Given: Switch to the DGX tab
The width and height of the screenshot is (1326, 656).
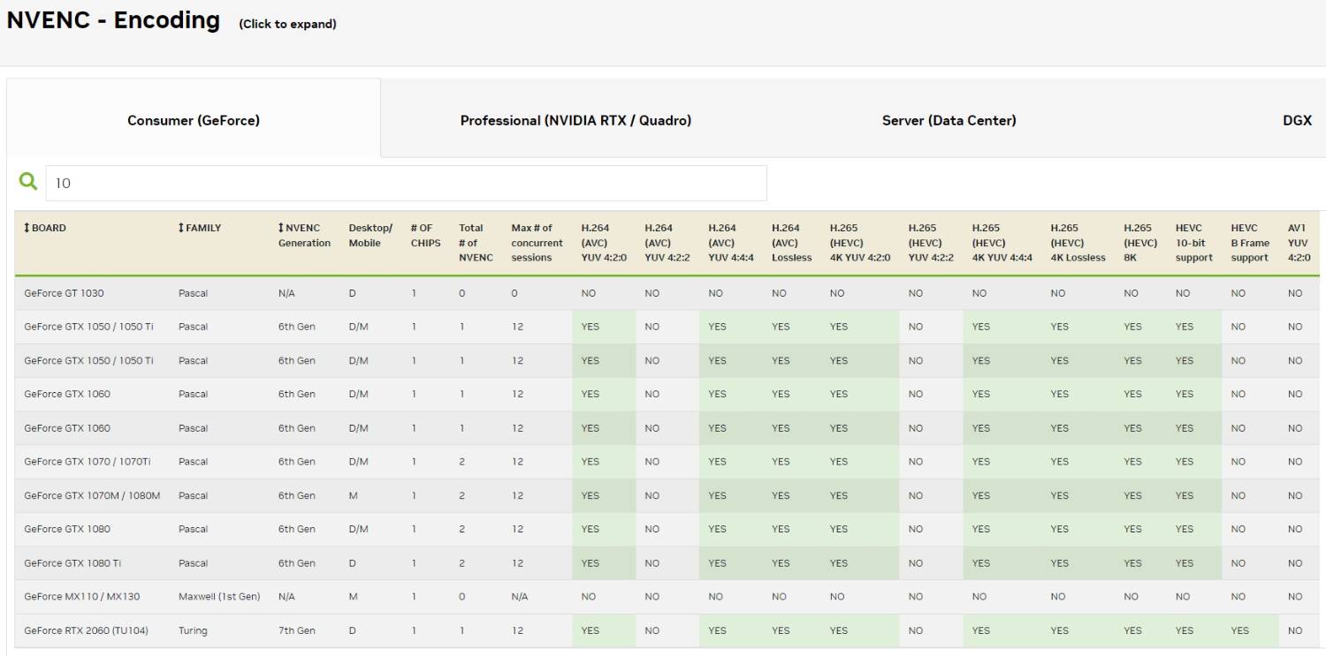Looking at the screenshot, I should point(1297,121).
